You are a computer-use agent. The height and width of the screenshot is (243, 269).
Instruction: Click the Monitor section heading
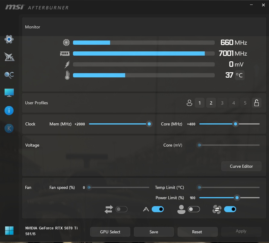33,27
